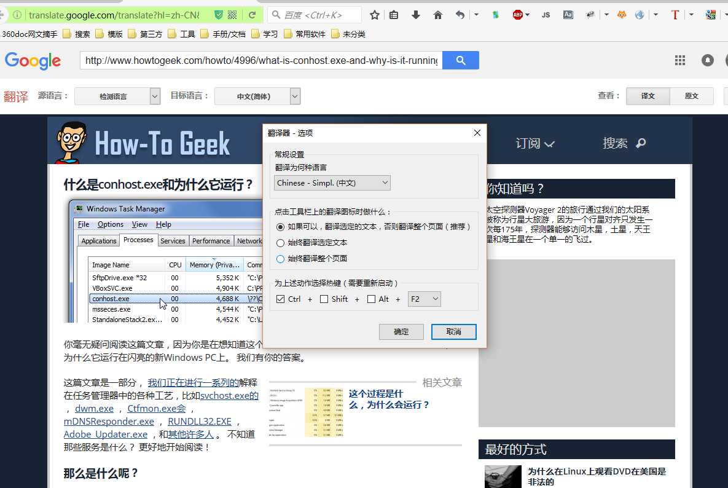Viewport: 728px width, 488px height.
Task: Expand the 订阅 subscribe menu chevron
Action: click(550, 144)
